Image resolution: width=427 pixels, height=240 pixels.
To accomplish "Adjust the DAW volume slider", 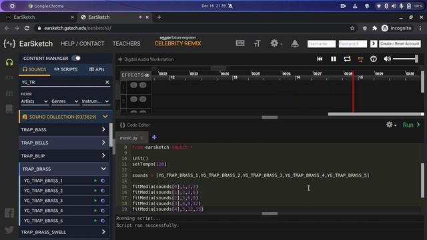I will click(x=406, y=59).
